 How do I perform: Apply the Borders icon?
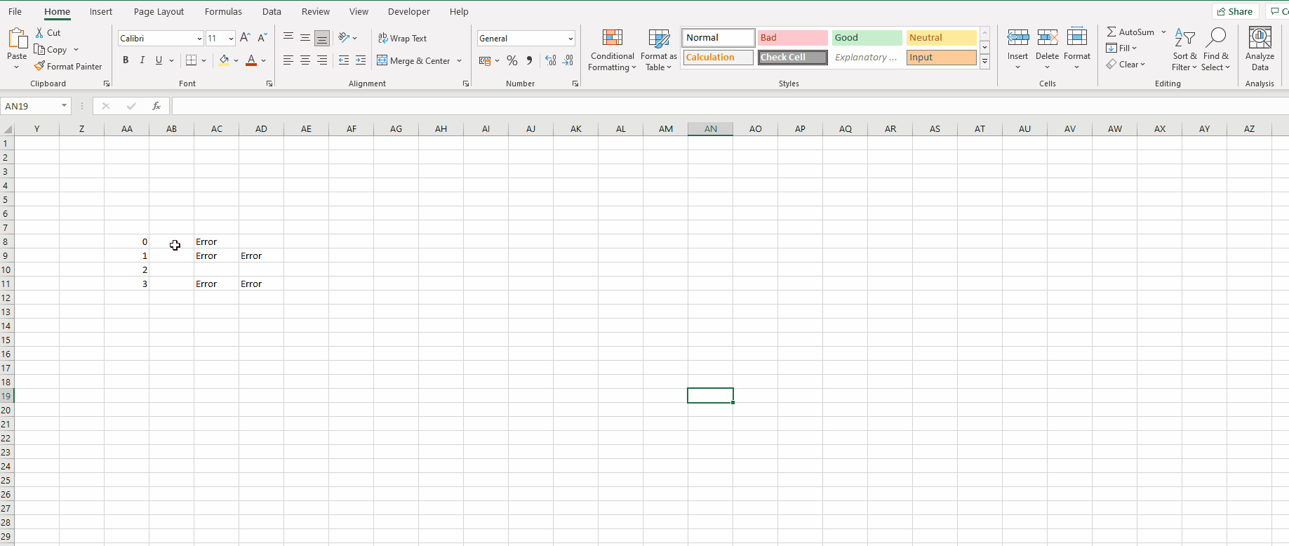[191, 60]
